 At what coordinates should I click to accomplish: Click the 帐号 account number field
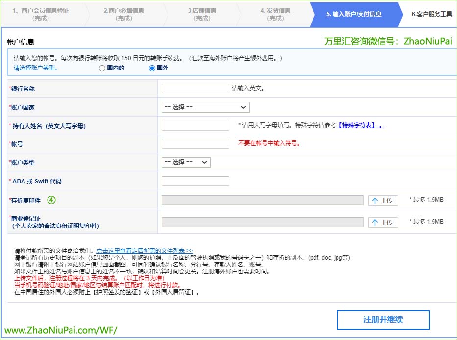pyautogui.click(x=195, y=144)
